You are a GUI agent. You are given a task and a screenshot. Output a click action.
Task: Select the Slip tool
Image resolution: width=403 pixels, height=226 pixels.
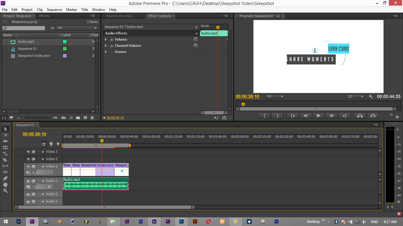click(x=5, y=166)
